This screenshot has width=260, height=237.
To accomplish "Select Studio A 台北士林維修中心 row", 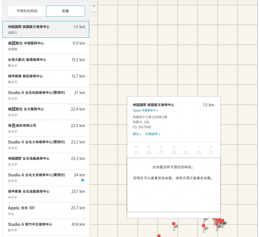I will (x=47, y=145).
